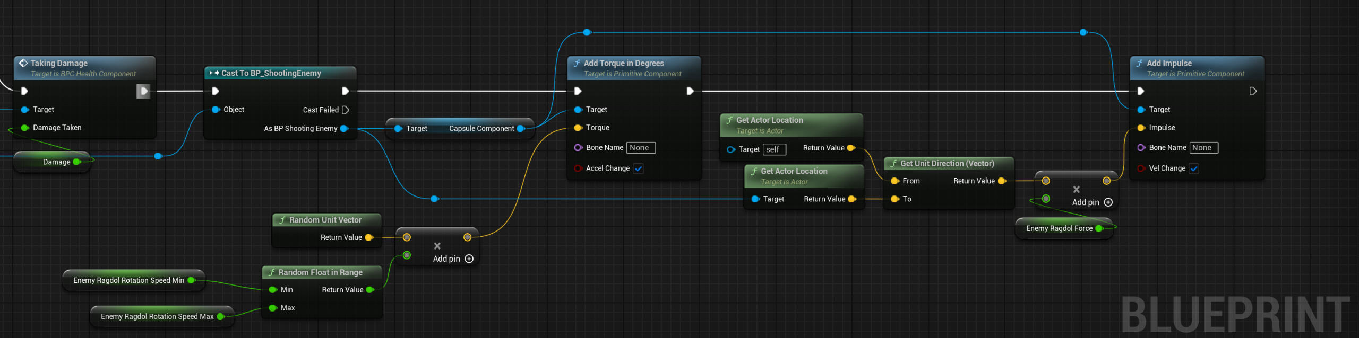Click the Add pin plus icon near Enemy Ragdol Force
This screenshot has height=338, width=1359.
(x=1108, y=202)
